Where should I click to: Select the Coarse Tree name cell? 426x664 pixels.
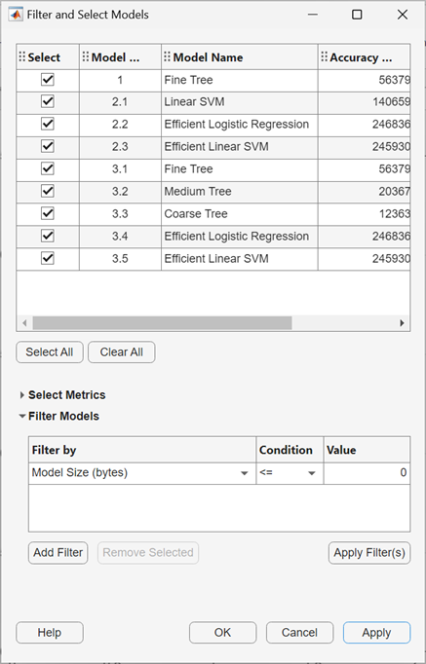[x=240, y=213]
